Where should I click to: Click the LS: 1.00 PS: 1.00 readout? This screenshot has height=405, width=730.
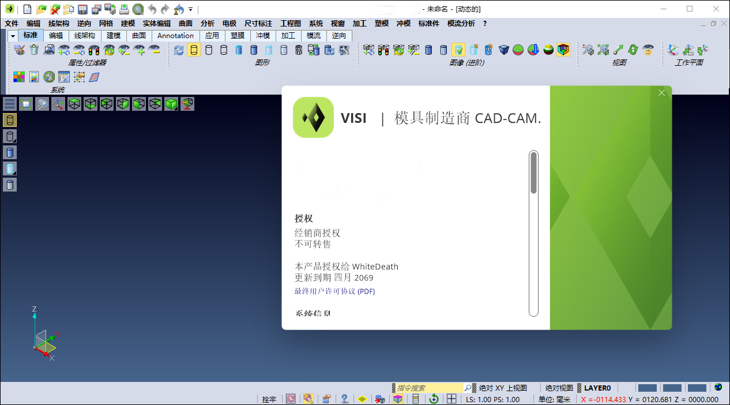click(x=492, y=399)
